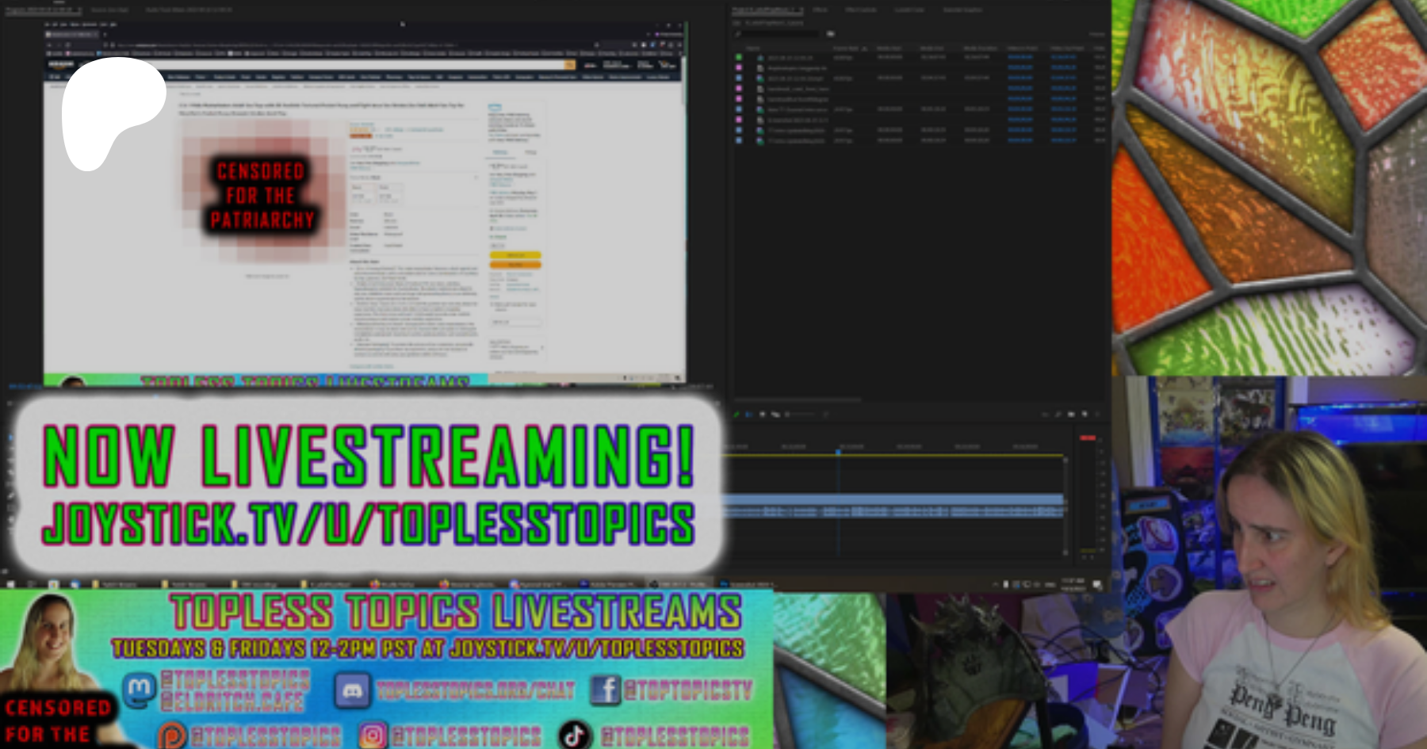Click the Media Duration column header
This screenshot has width=1427, height=749.
pos(980,48)
